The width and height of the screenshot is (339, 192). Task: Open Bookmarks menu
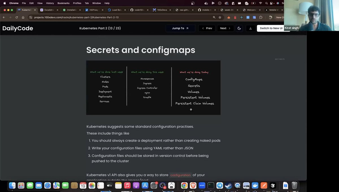point(64,3)
